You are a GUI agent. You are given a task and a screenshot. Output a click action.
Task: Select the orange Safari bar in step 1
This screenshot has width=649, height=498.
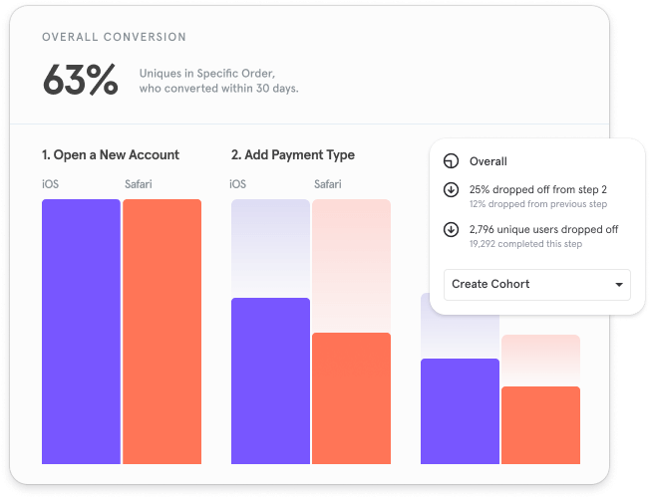[162, 332]
